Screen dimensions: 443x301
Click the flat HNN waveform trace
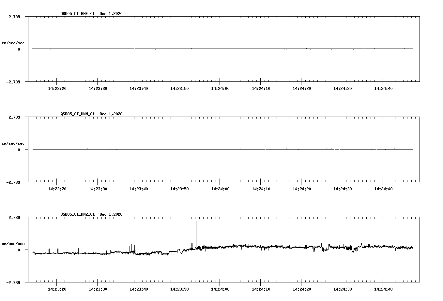196,150
